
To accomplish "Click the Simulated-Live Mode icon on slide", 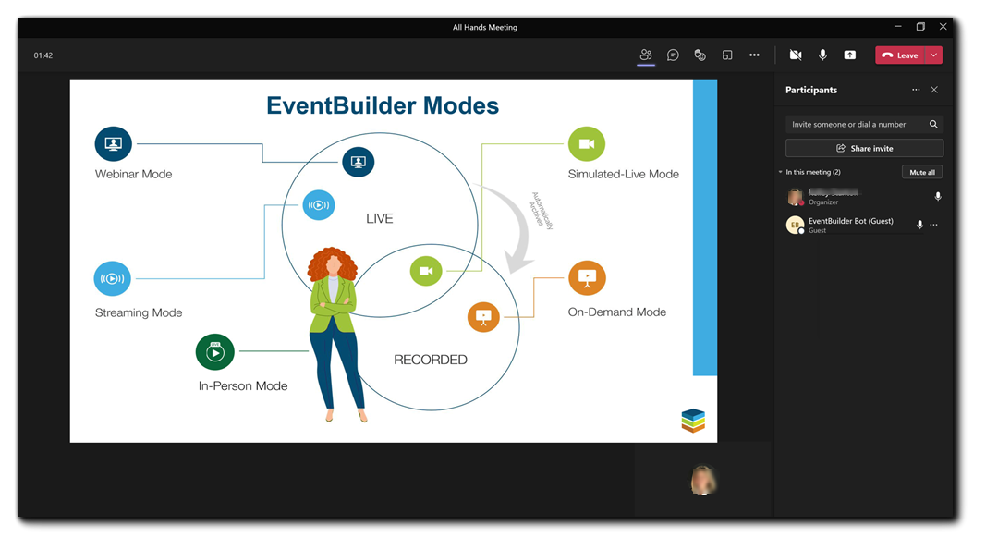I will [x=587, y=144].
